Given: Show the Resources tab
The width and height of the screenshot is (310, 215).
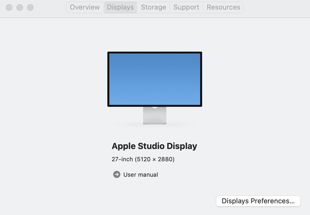Looking at the screenshot, I should click(223, 7).
